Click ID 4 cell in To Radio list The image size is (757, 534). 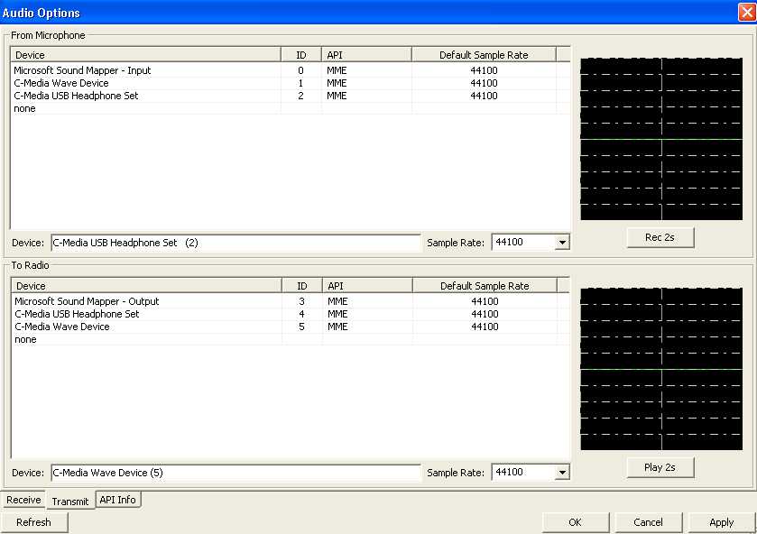301,314
